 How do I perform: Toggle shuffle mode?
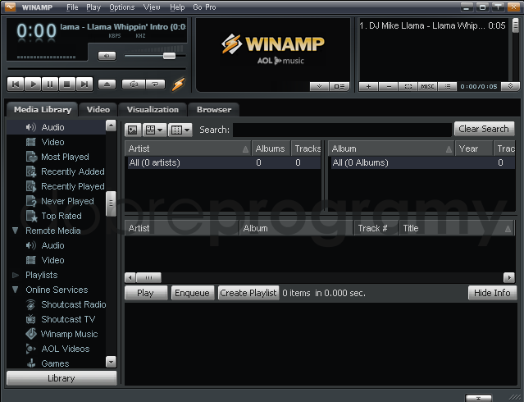(x=134, y=85)
